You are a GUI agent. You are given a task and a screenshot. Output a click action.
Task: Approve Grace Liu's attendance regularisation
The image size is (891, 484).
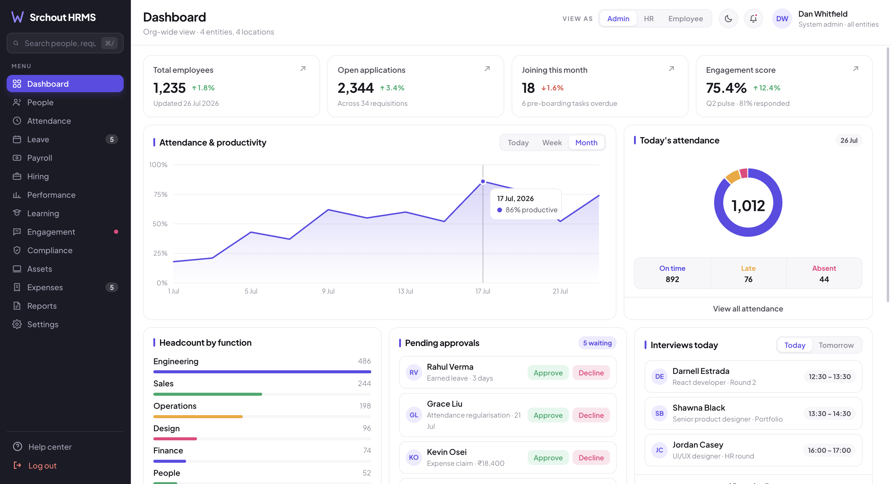(x=548, y=415)
